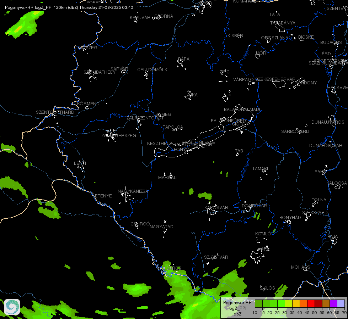Click the KAPUVÁR city label
Screen dimensions: 348x319
140,18
